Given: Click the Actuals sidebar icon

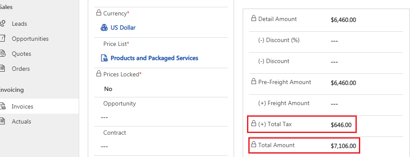Looking at the screenshot, I should click(x=2, y=121).
